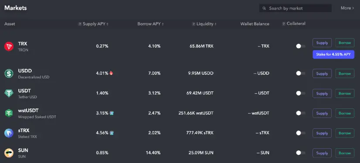Click the USDT Tether icon

(x=9, y=93)
